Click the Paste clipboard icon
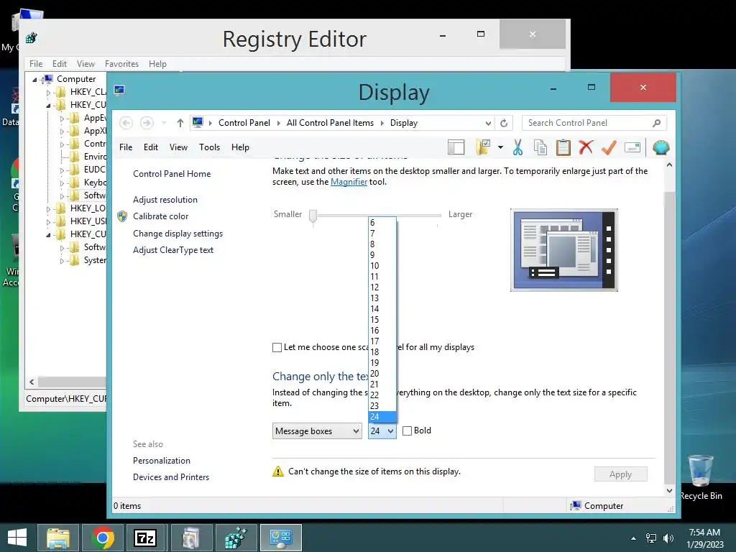The image size is (736, 552). tap(563, 147)
